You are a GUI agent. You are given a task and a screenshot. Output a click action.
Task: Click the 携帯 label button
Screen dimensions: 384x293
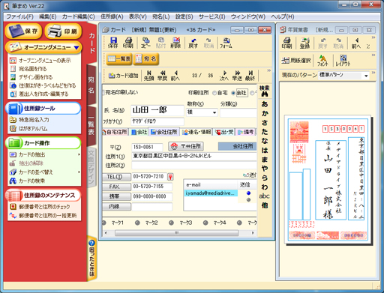116,196
